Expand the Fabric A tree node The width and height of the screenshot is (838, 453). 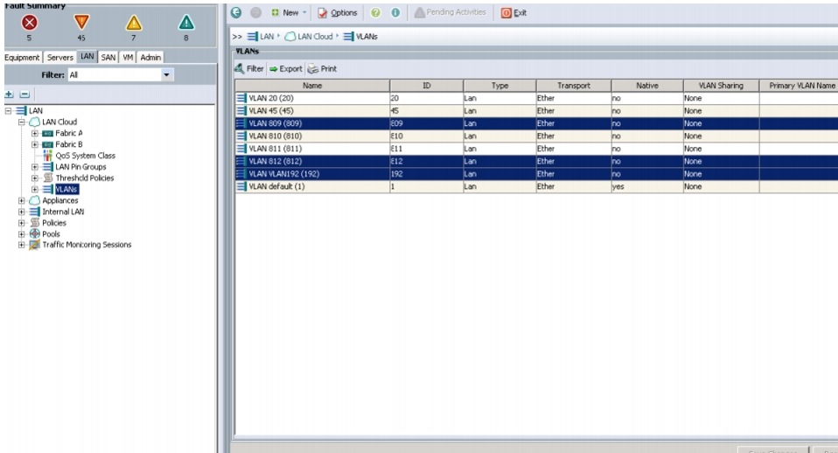click(35, 133)
